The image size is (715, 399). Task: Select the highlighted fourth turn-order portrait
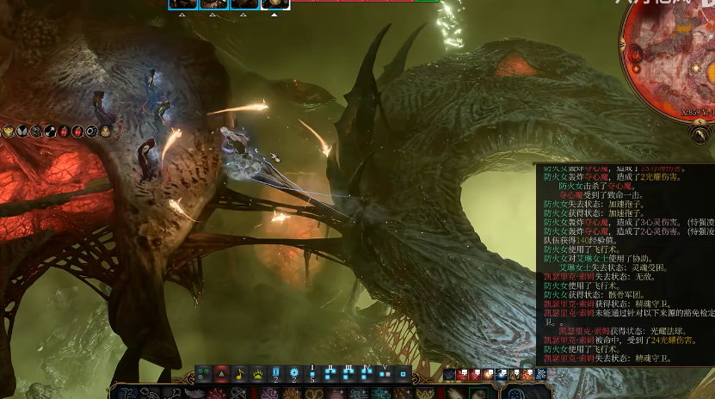point(275,4)
